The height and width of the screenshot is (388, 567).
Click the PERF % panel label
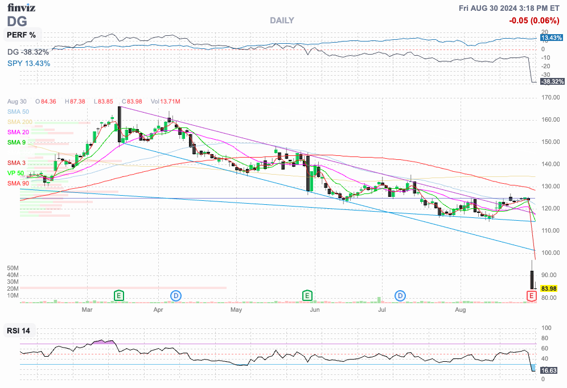click(21, 35)
